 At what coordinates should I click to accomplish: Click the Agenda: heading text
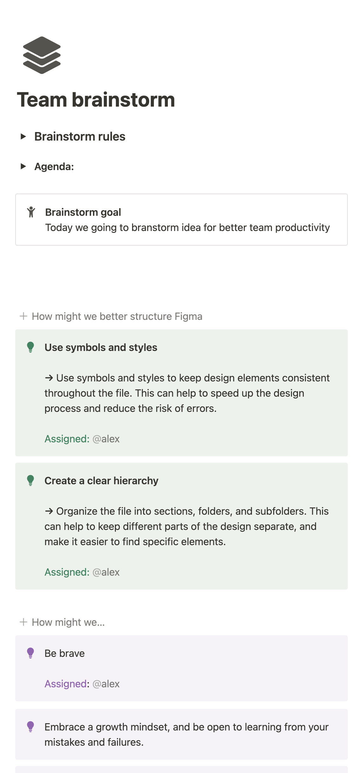(x=54, y=166)
